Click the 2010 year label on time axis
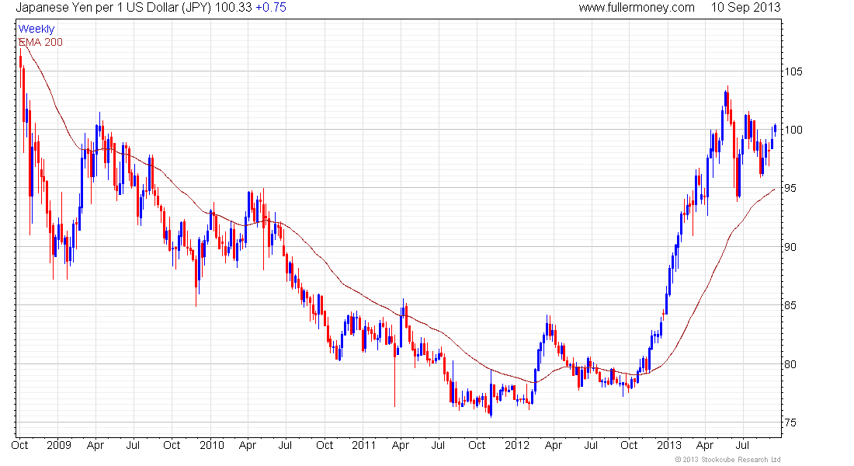 (x=211, y=445)
